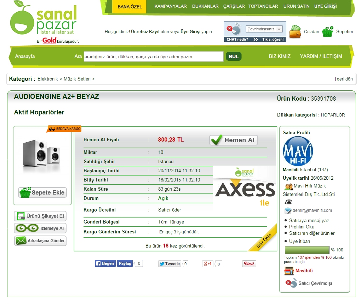Click the Tweetle button

pos(170,264)
